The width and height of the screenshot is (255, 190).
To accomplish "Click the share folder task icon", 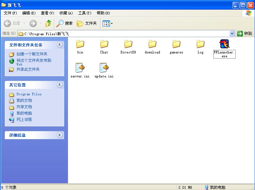I will 12,70.
